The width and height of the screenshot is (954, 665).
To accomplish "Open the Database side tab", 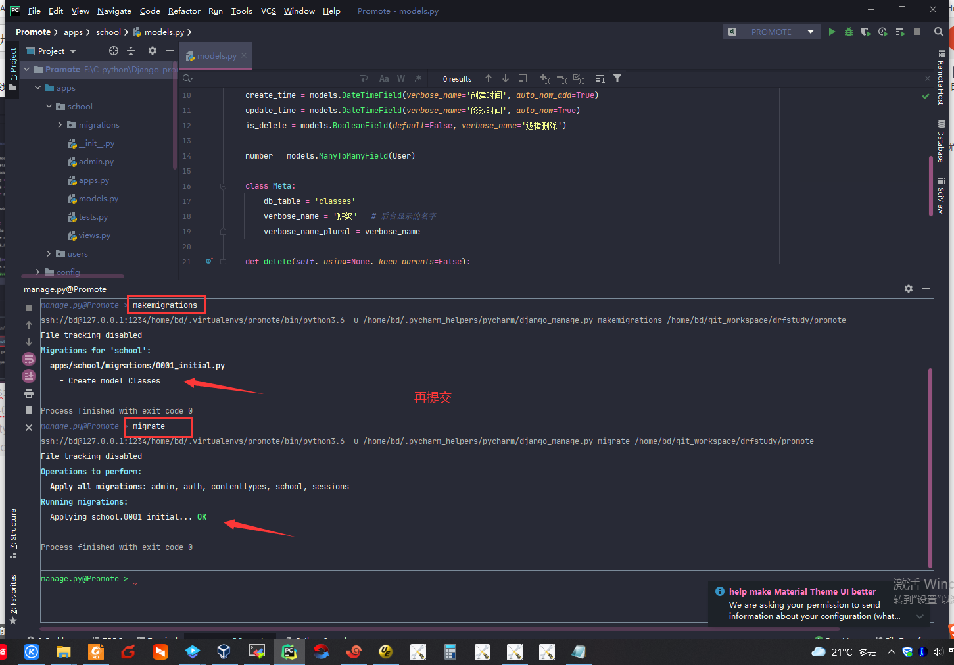I will click(x=941, y=141).
